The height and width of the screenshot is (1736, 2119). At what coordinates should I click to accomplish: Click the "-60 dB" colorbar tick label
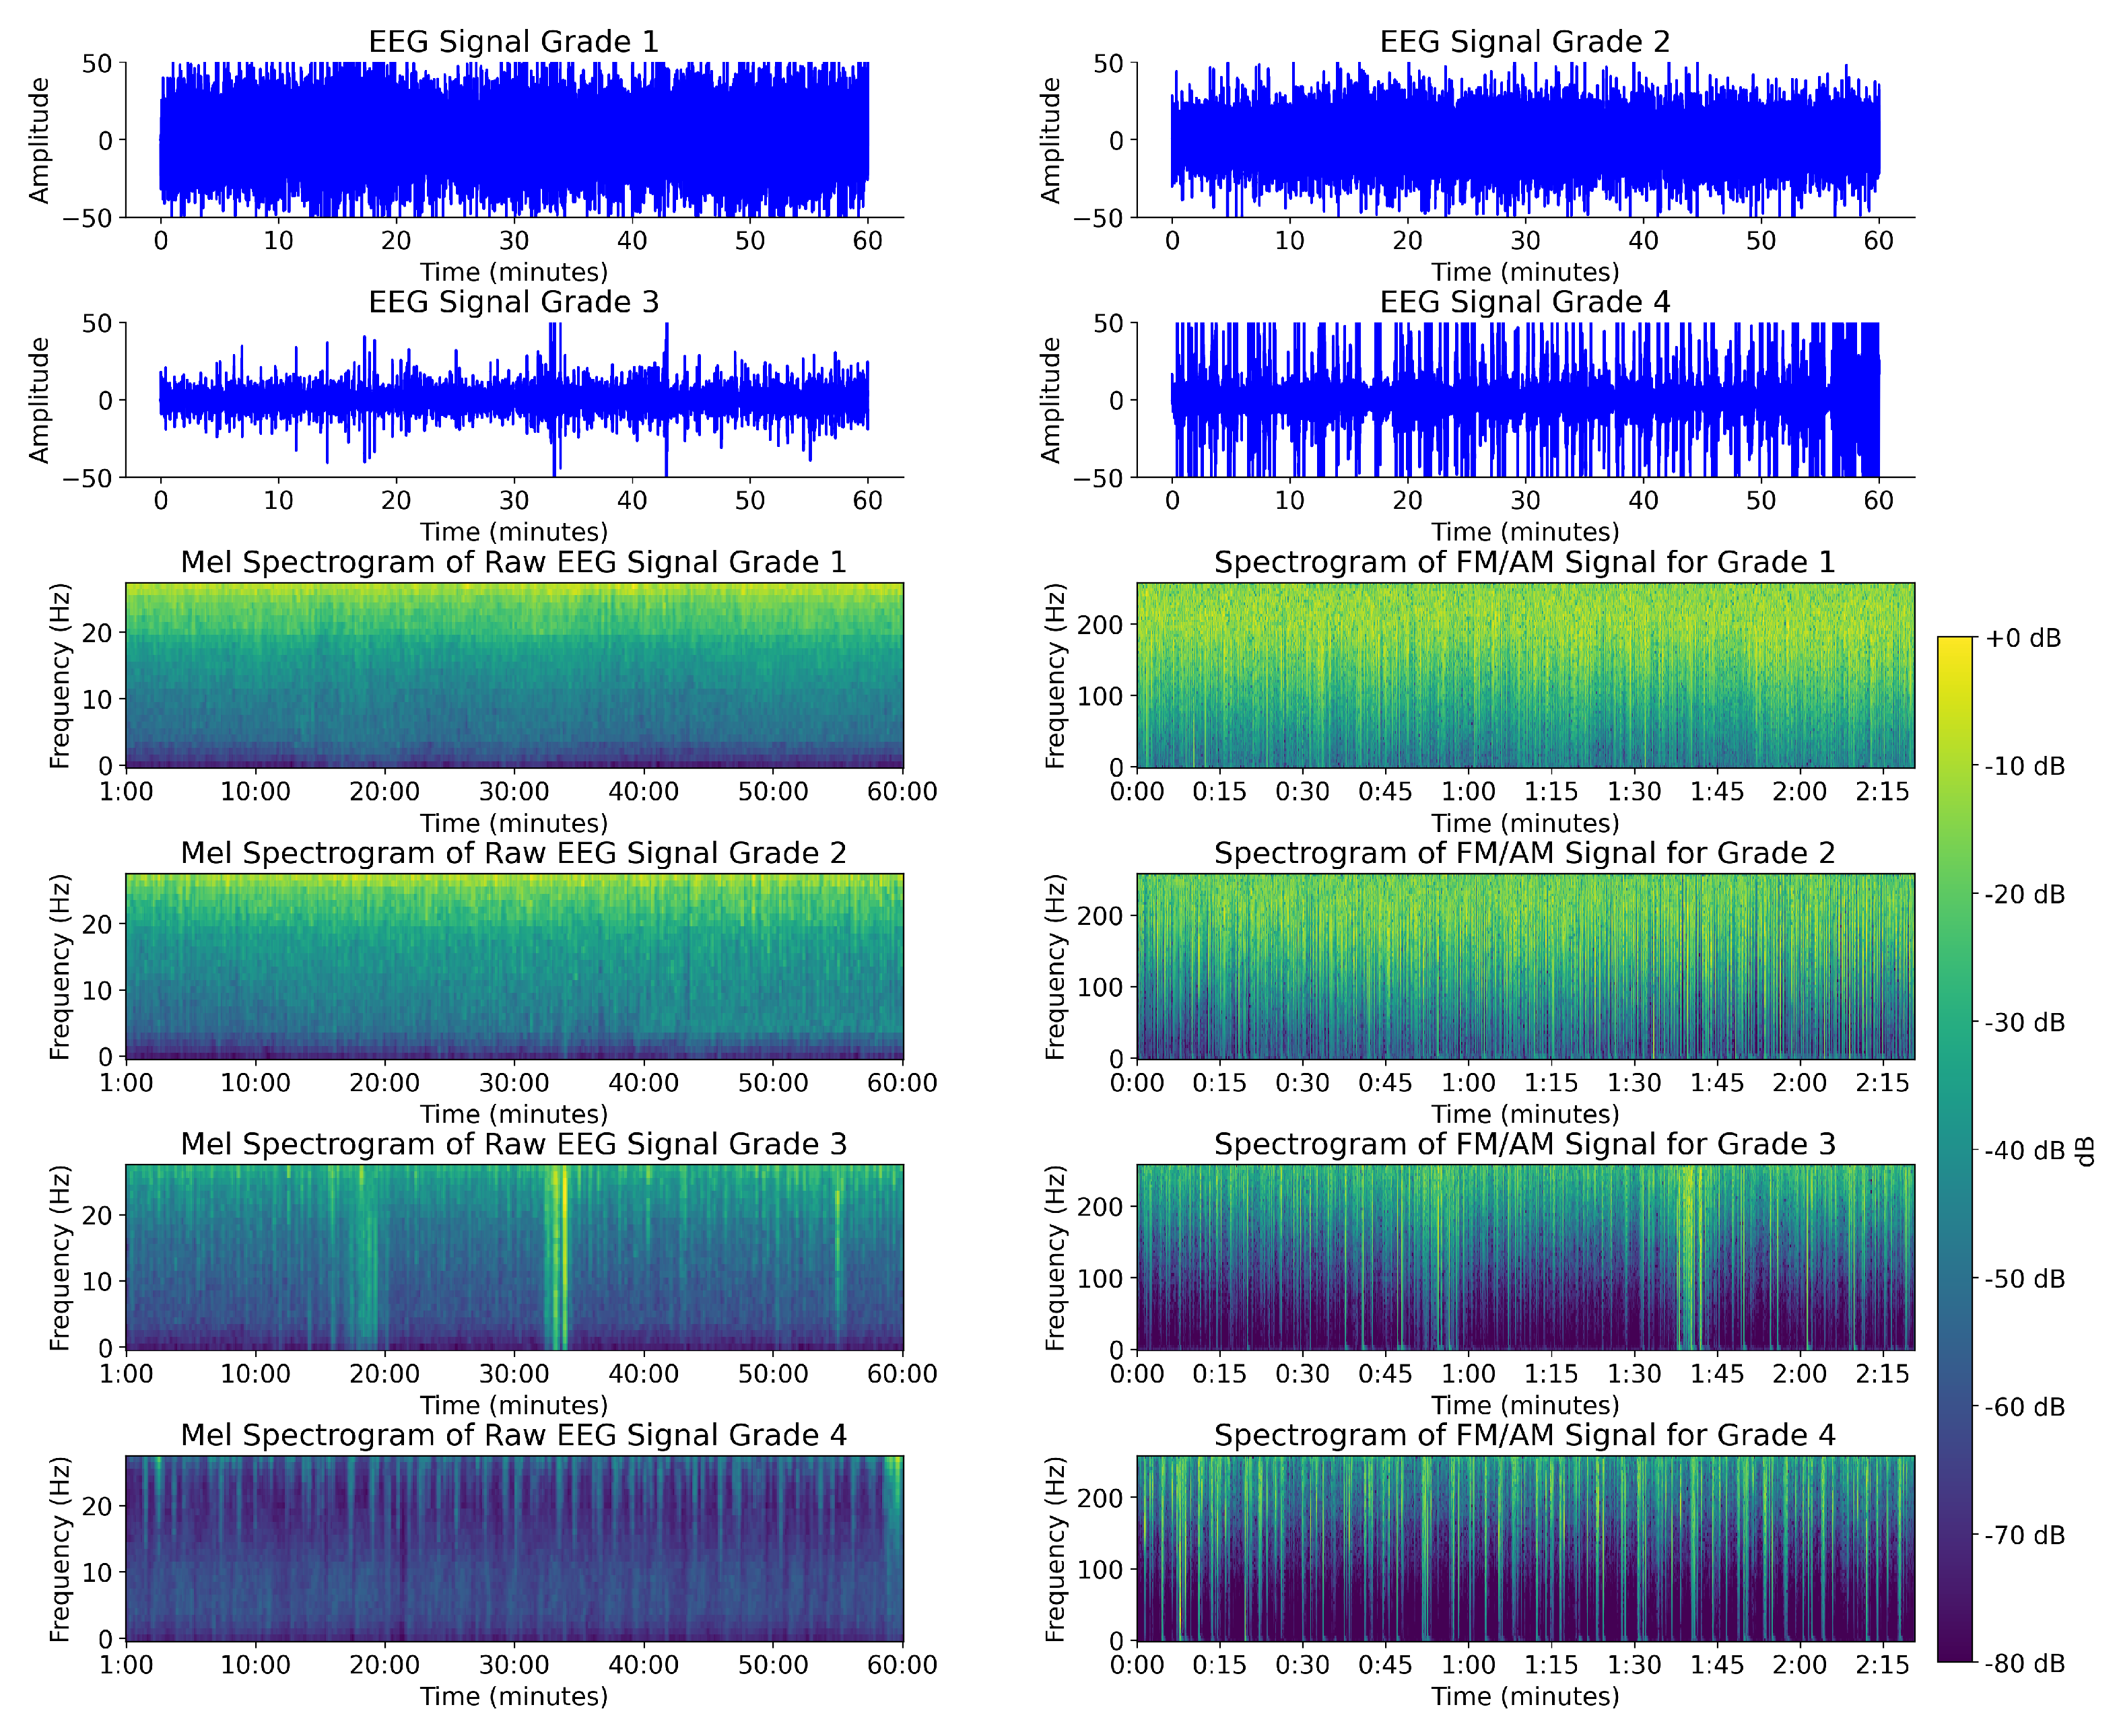[2025, 1407]
